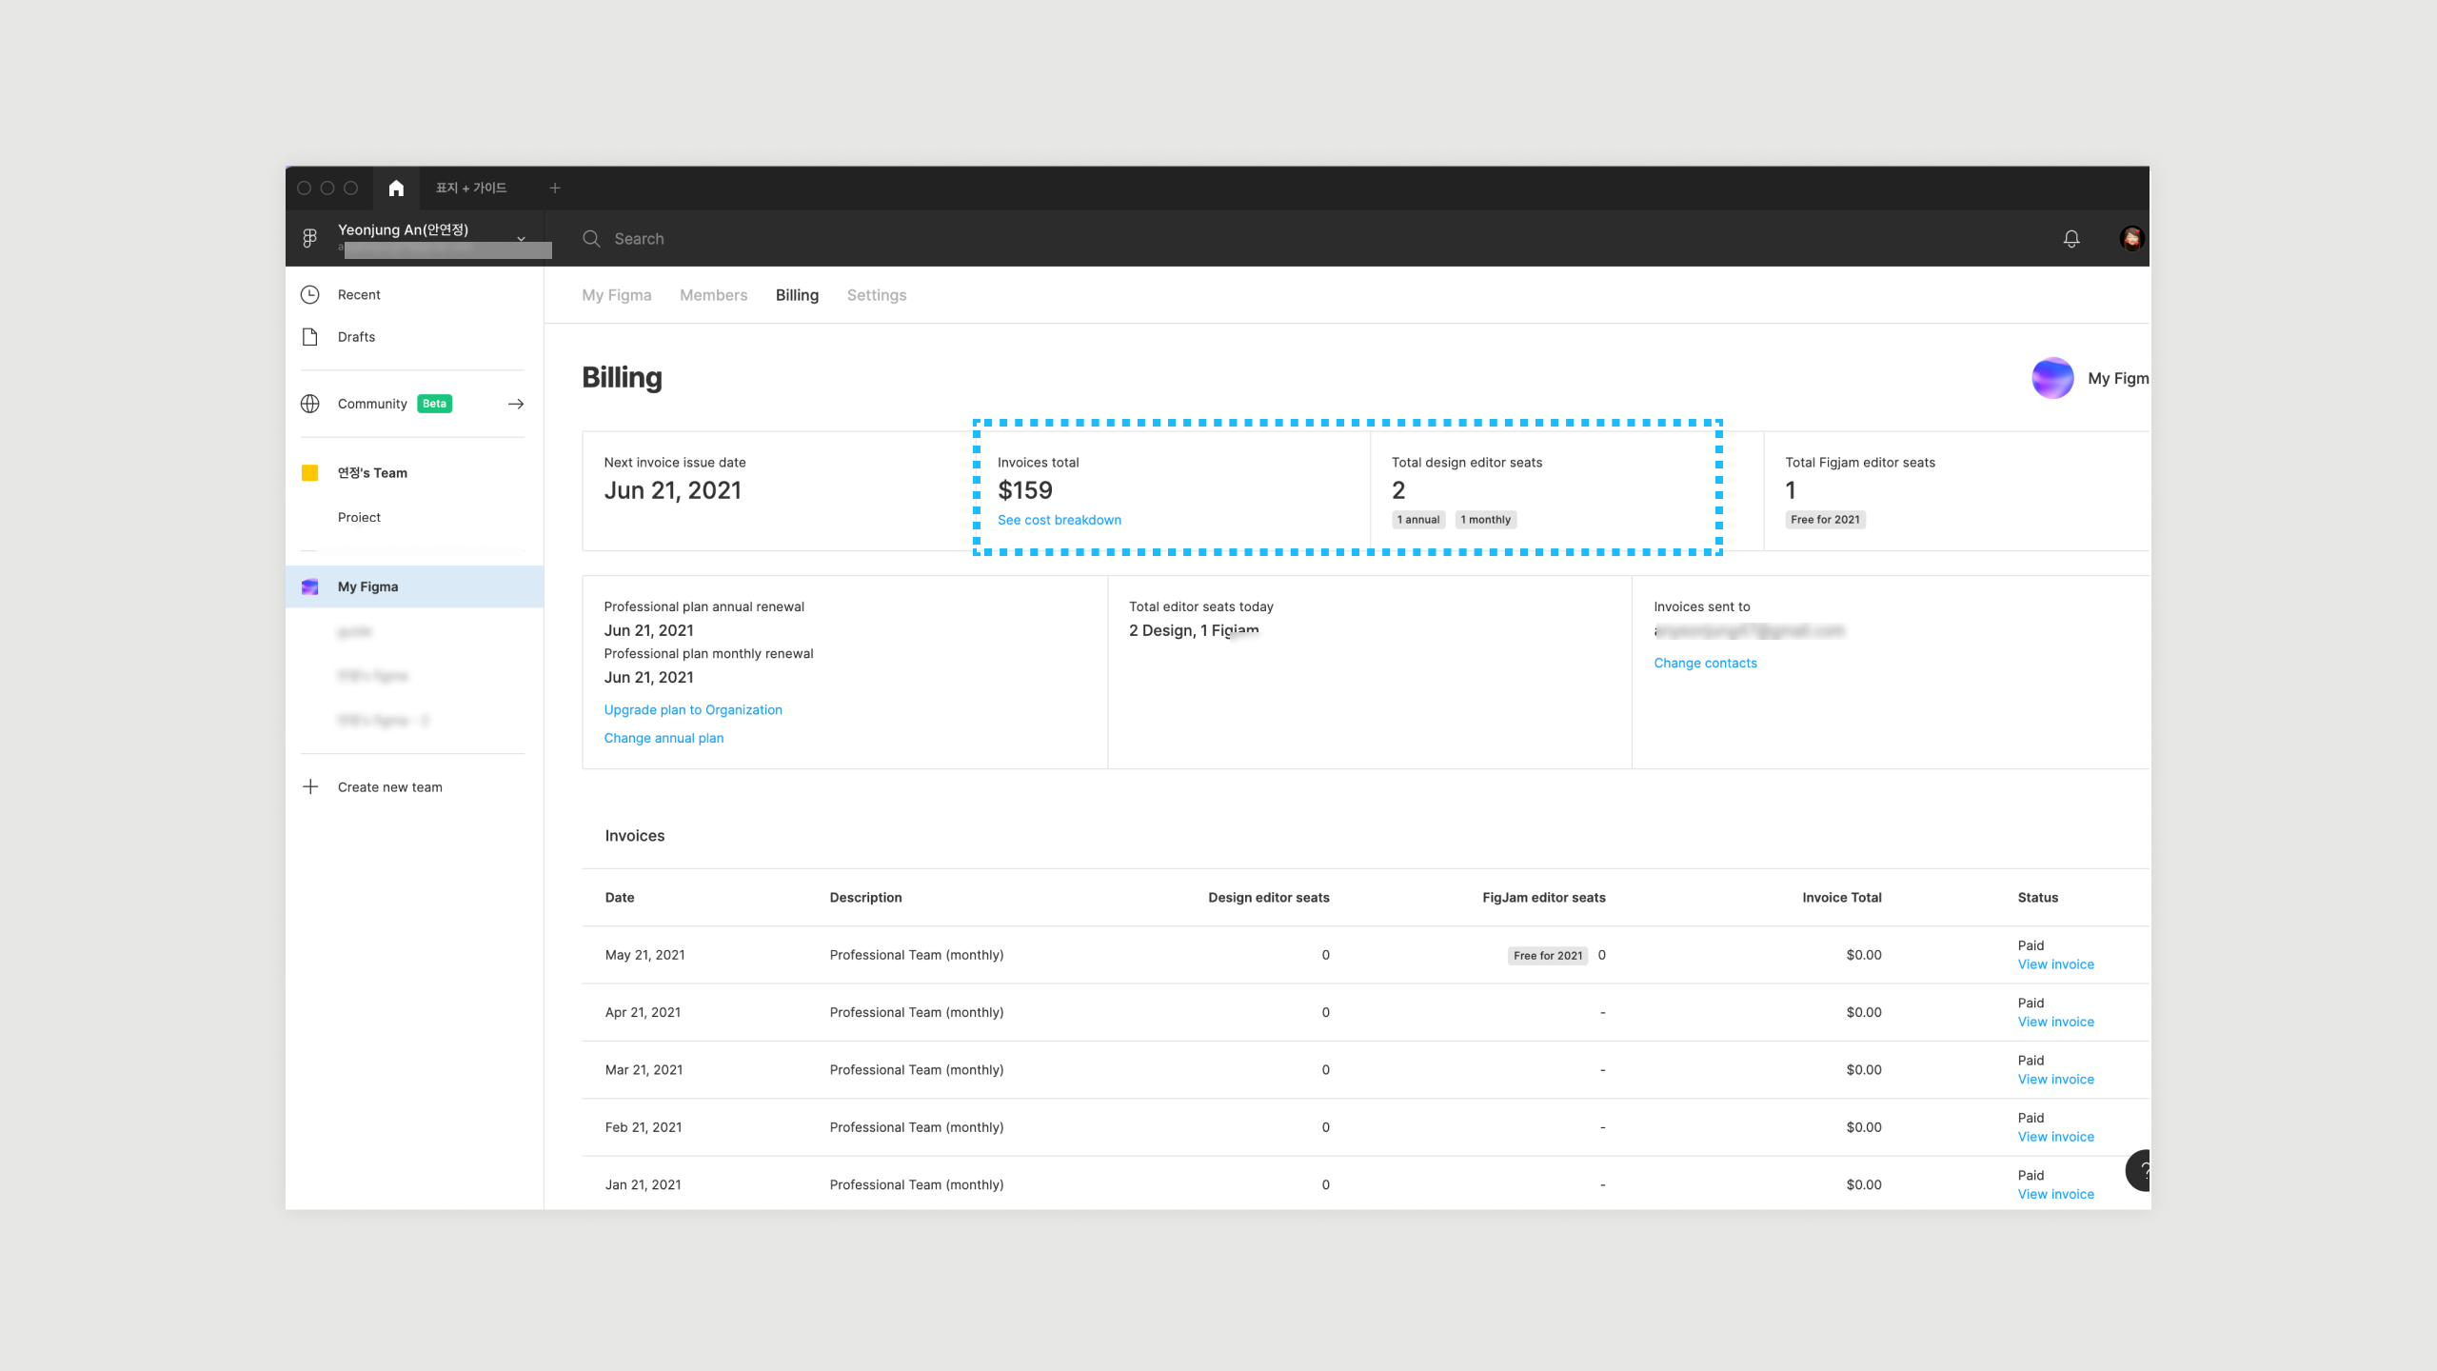Click the macOS close window button
The height and width of the screenshot is (1371, 2437).
pyautogui.click(x=305, y=188)
